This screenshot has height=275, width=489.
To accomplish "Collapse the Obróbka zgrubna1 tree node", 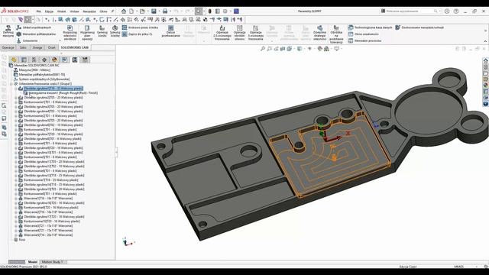I will [16, 89].
